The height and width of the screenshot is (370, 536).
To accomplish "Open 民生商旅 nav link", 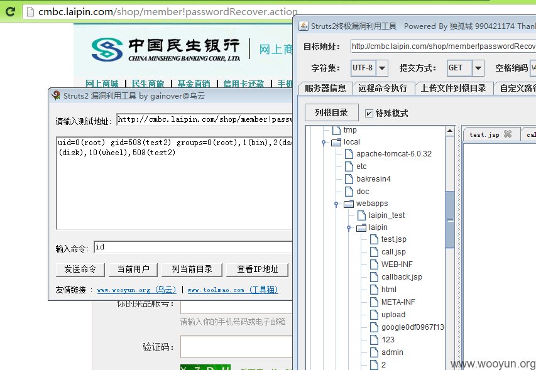I will 148,84.
